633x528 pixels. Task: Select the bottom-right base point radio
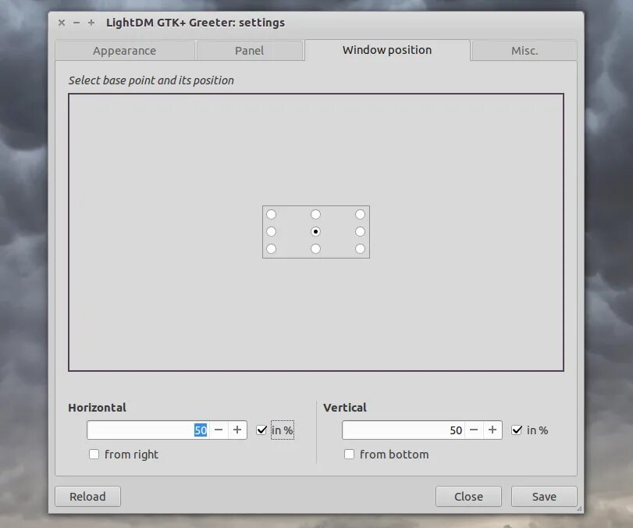pos(360,249)
